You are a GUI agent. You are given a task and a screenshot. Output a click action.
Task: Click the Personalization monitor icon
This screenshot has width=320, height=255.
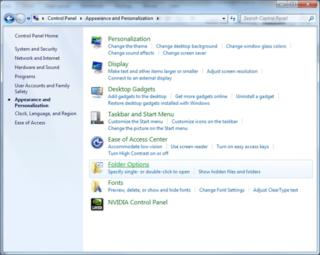coord(97,42)
